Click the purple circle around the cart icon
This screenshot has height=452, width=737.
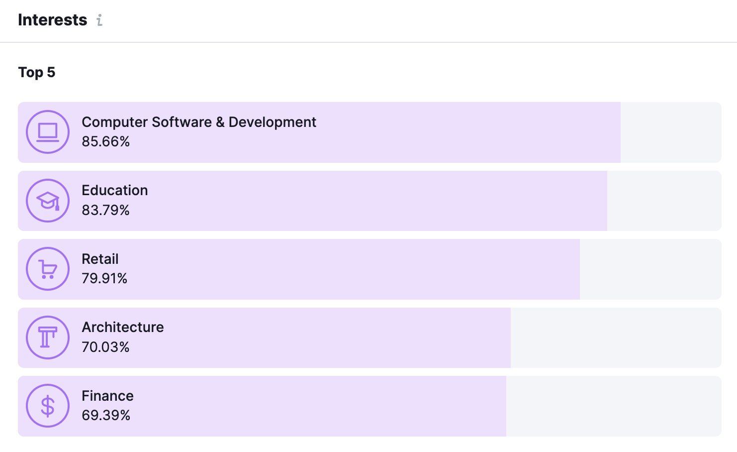click(48, 269)
